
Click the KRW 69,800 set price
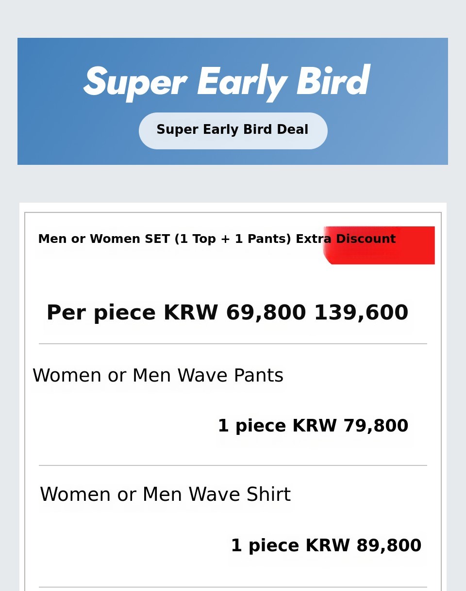234,313
